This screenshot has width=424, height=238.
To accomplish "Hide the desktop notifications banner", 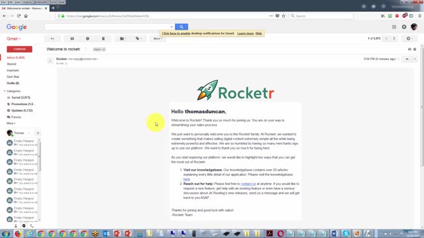I will point(258,34).
